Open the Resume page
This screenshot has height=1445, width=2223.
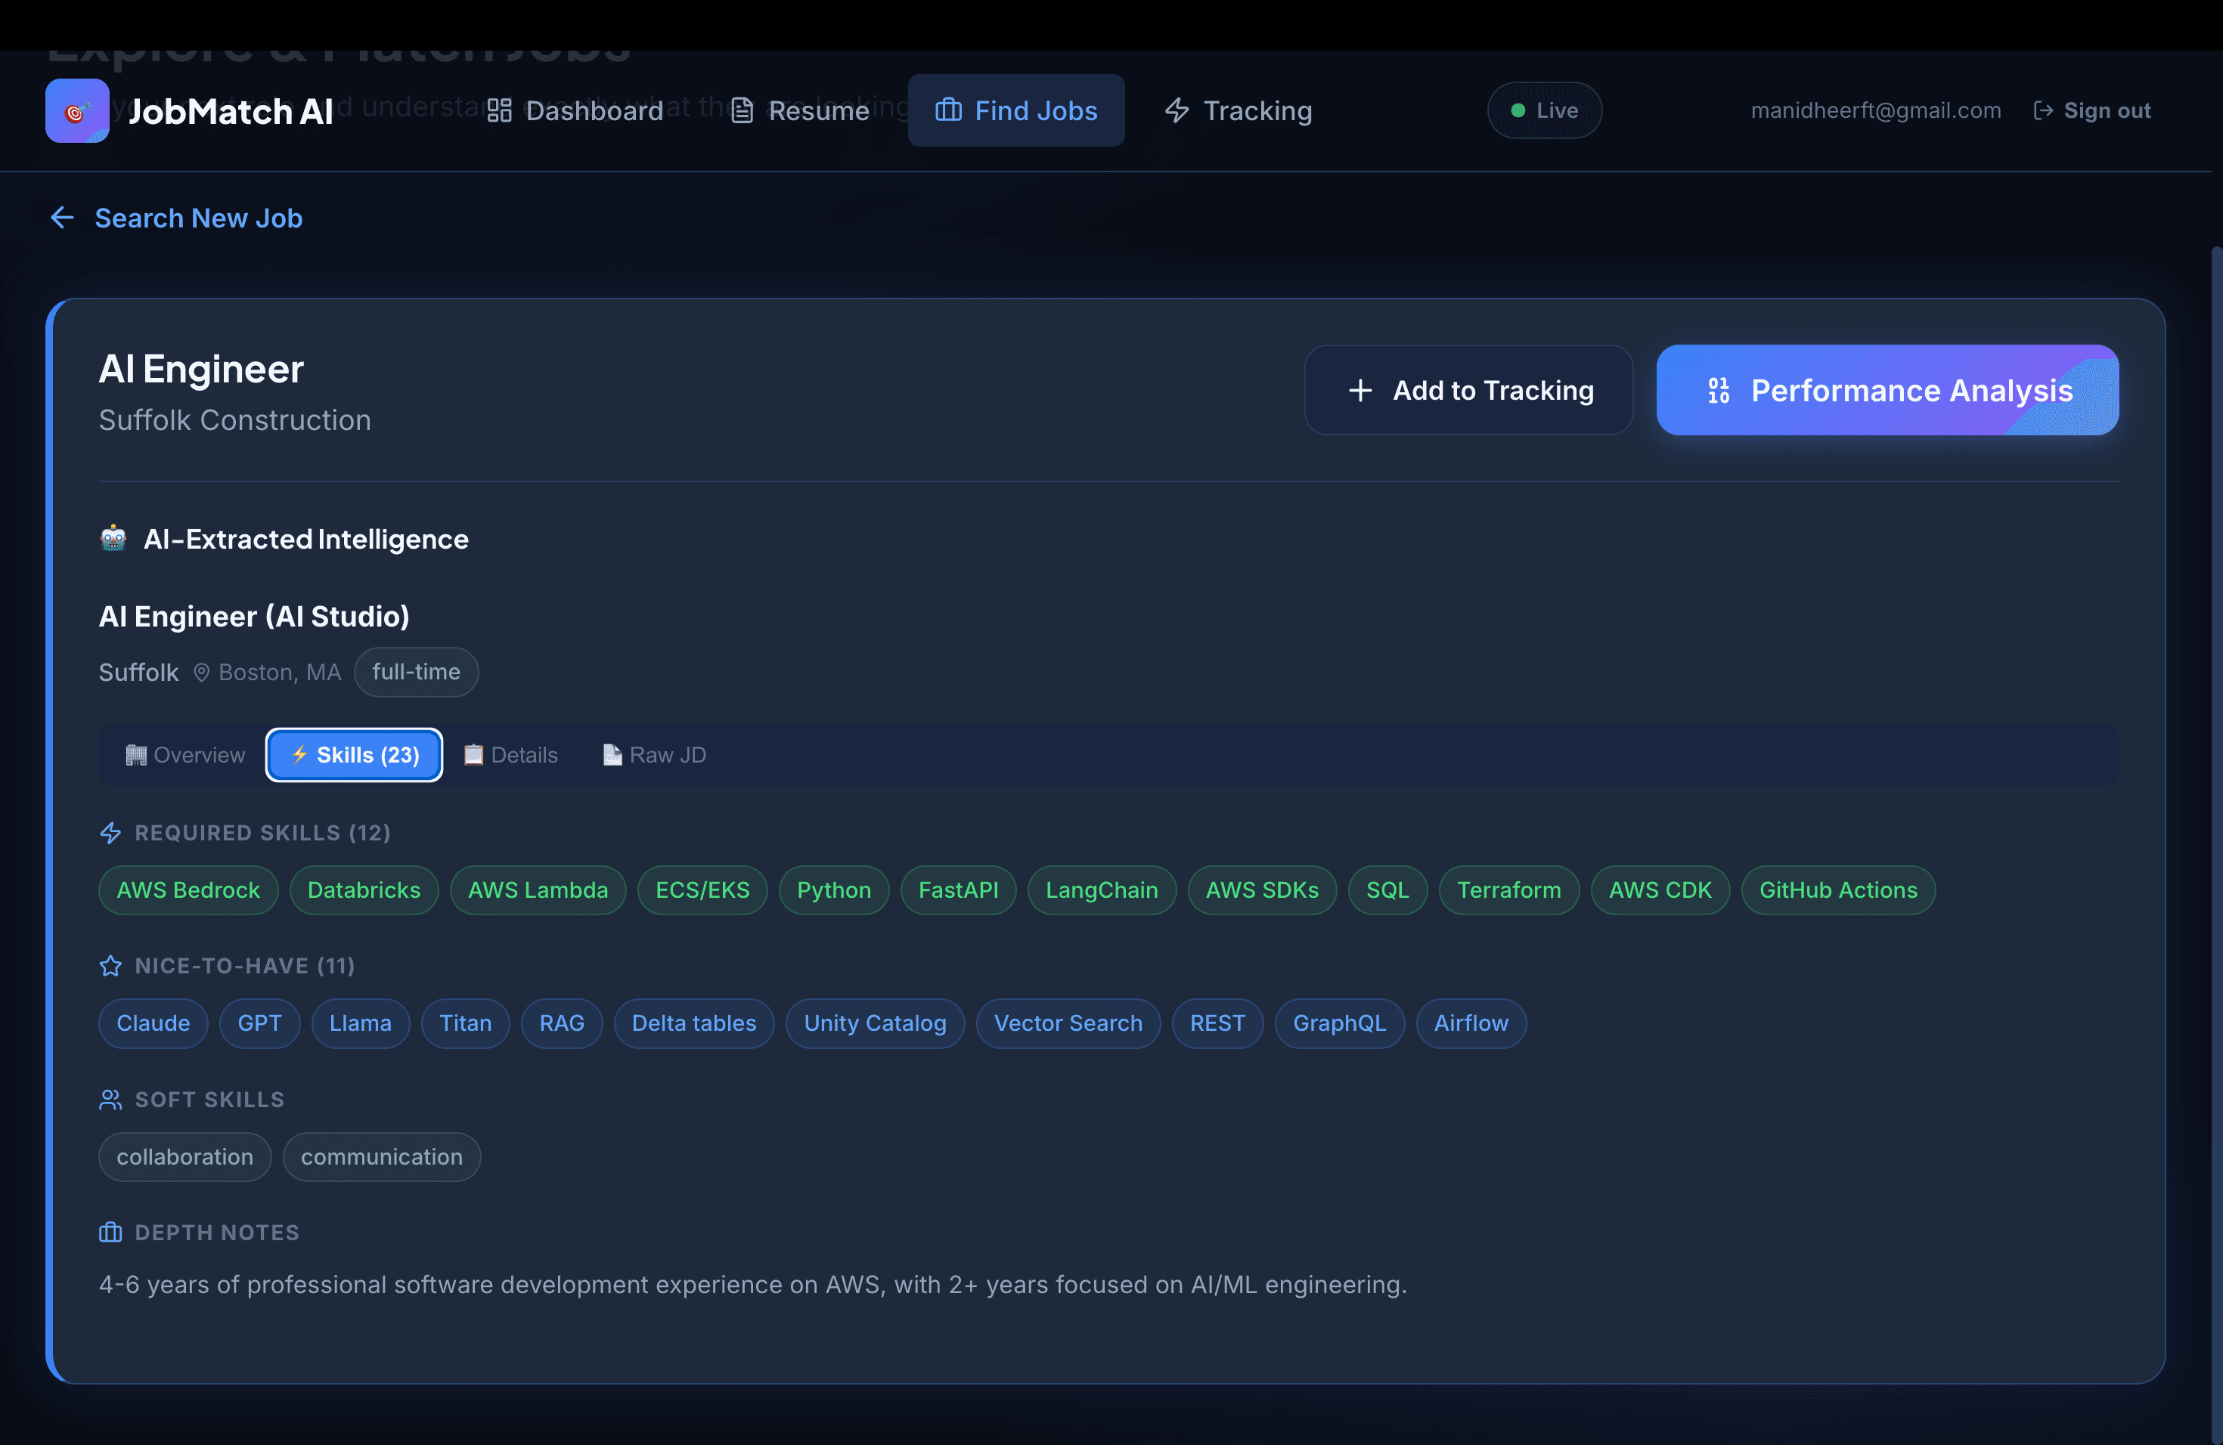coord(799,111)
